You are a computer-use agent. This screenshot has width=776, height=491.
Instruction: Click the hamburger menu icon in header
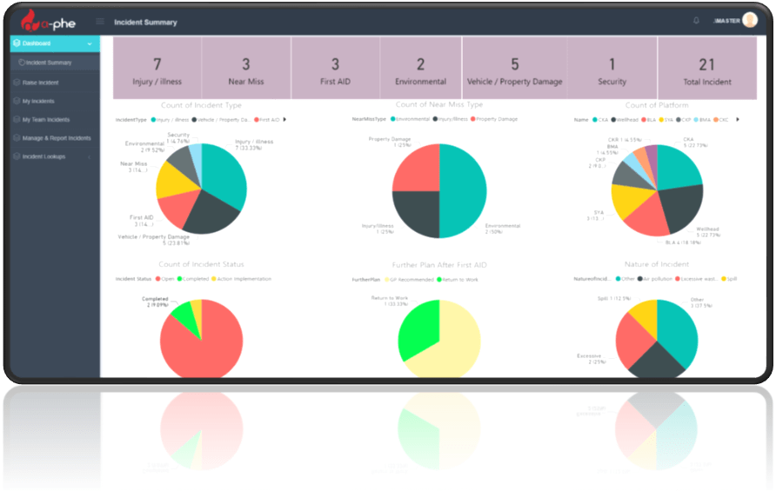[x=100, y=21]
